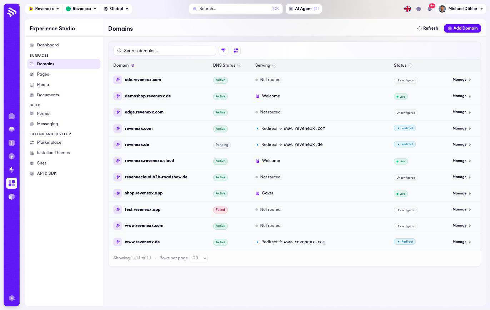490x310 pixels.
Task: Open the AI Agent button
Action: point(304,9)
